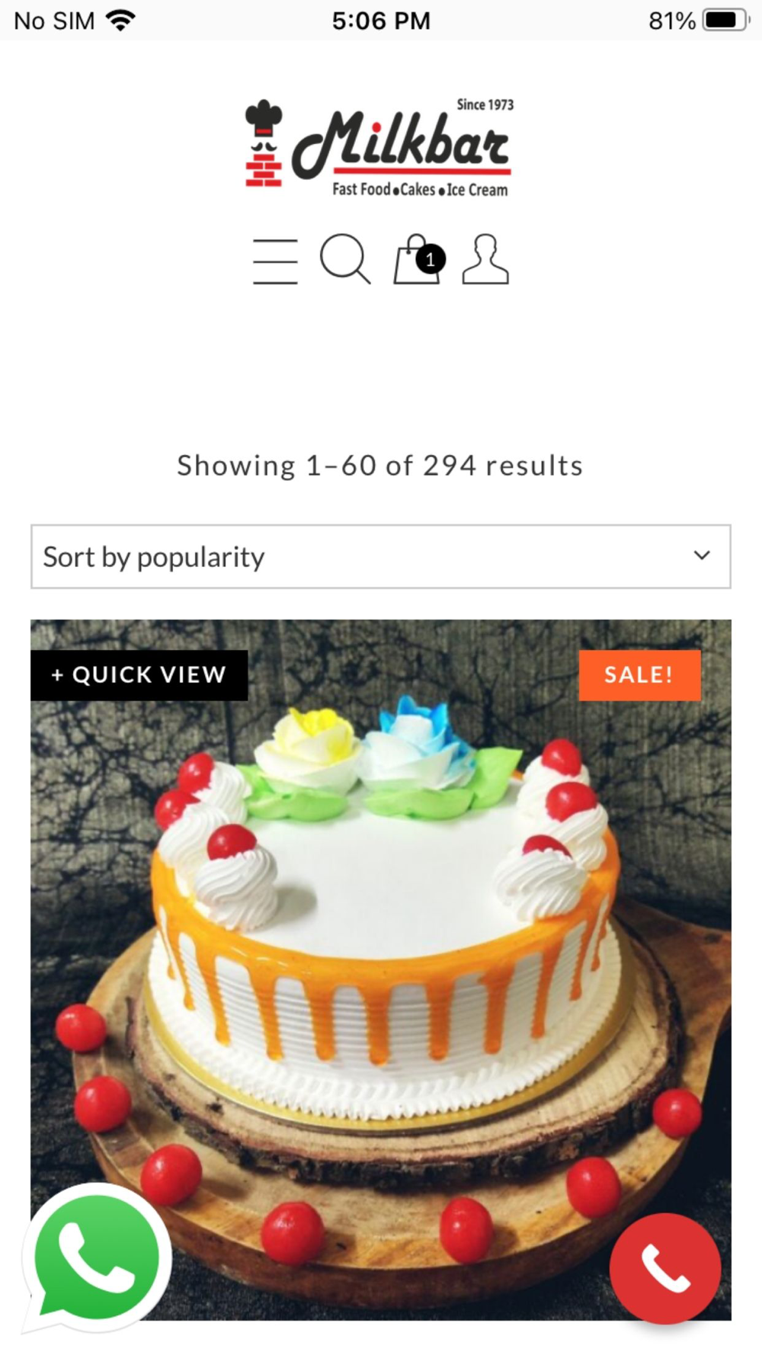Viewport: 762px width, 1355px height.
Task: Start a WhatsApp chat via green icon
Action: tap(95, 1258)
